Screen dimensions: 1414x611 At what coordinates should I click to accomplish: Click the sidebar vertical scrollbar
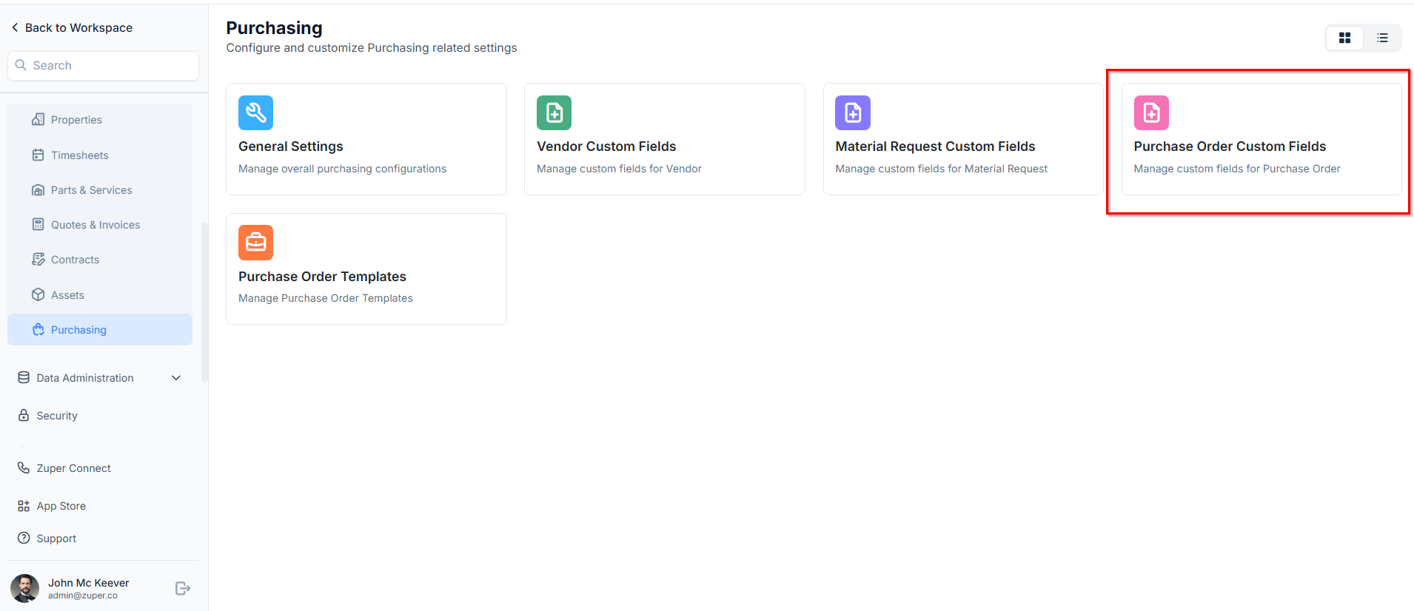point(204,302)
